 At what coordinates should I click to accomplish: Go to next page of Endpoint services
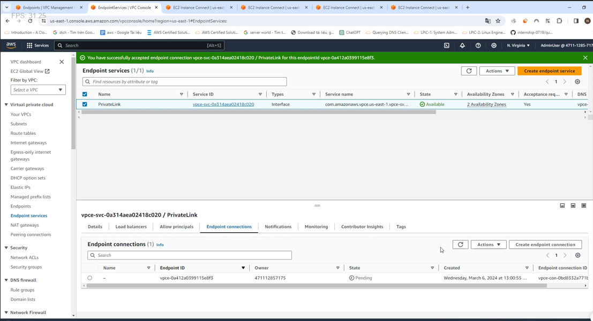click(x=565, y=81)
